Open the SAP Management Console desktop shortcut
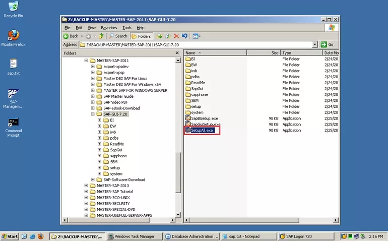Image resolution: width=388 pixels, height=241 pixels. (x=14, y=99)
